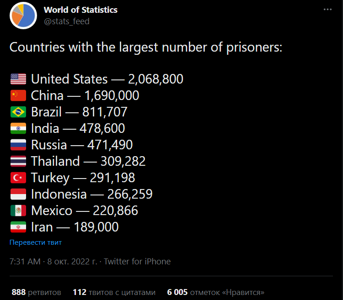Viewport: 343px width, 300px height.
Task: Click the Turkey flag emoji
Action: pyautogui.click(x=18, y=178)
